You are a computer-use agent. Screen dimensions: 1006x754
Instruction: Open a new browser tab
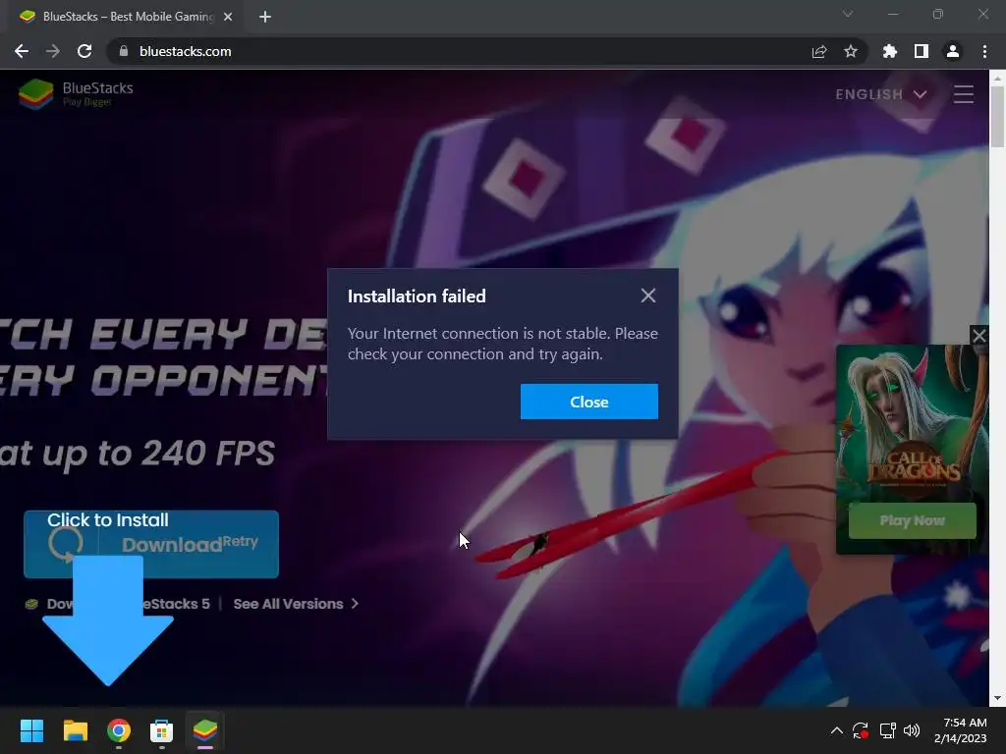pyautogui.click(x=265, y=17)
